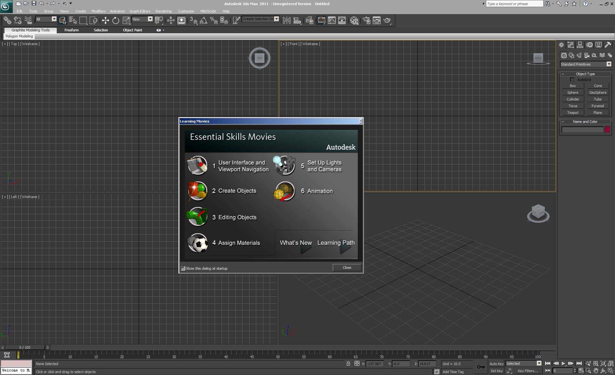Image resolution: width=615 pixels, height=375 pixels.
Task: Select the Shapes category in Create panel
Action: point(571,55)
